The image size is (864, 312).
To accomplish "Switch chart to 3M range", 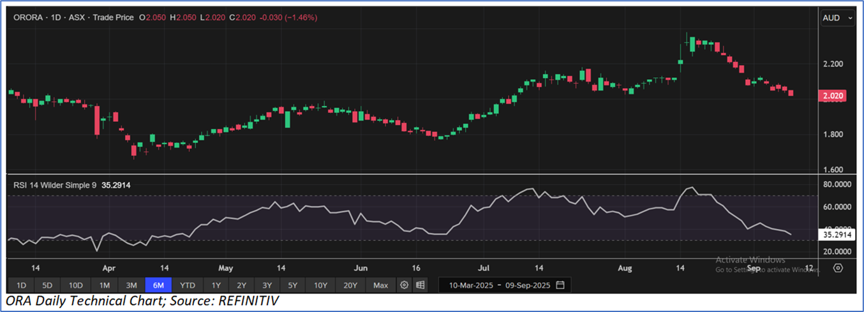I will pos(131,285).
